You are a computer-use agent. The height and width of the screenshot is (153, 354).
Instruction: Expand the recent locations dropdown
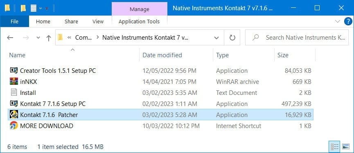point(38,38)
